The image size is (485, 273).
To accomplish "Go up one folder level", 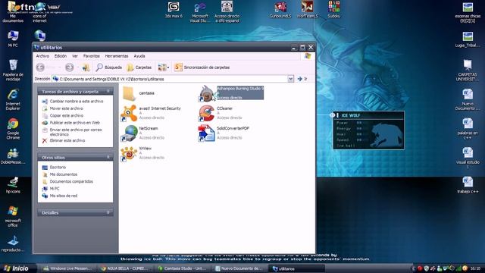I will tap(86, 67).
